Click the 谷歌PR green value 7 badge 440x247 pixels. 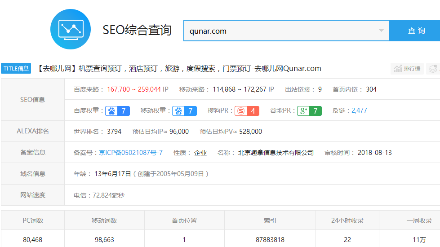(316, 111)
